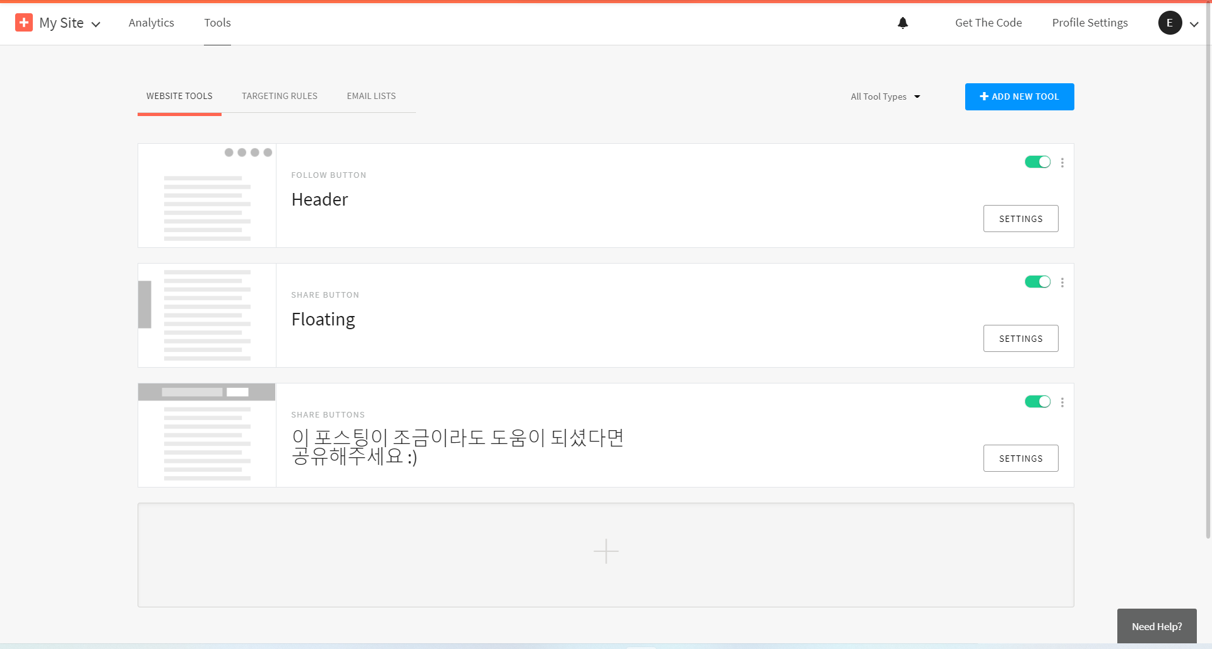Screen dimensions: 1212x649
Task: Click the Header tool preview thumbnail
Action: tap(207, 196)
